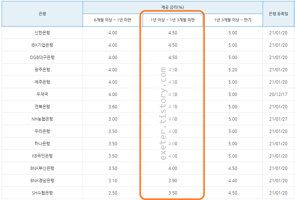
Task: Select 광주은행's 4.00 six-month rate
Action: [x=113, y=70]
